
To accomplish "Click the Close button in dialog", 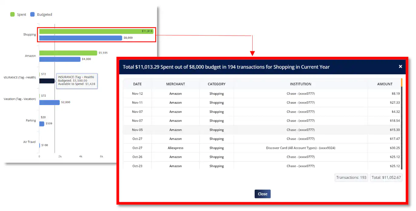I will (262, 194).
